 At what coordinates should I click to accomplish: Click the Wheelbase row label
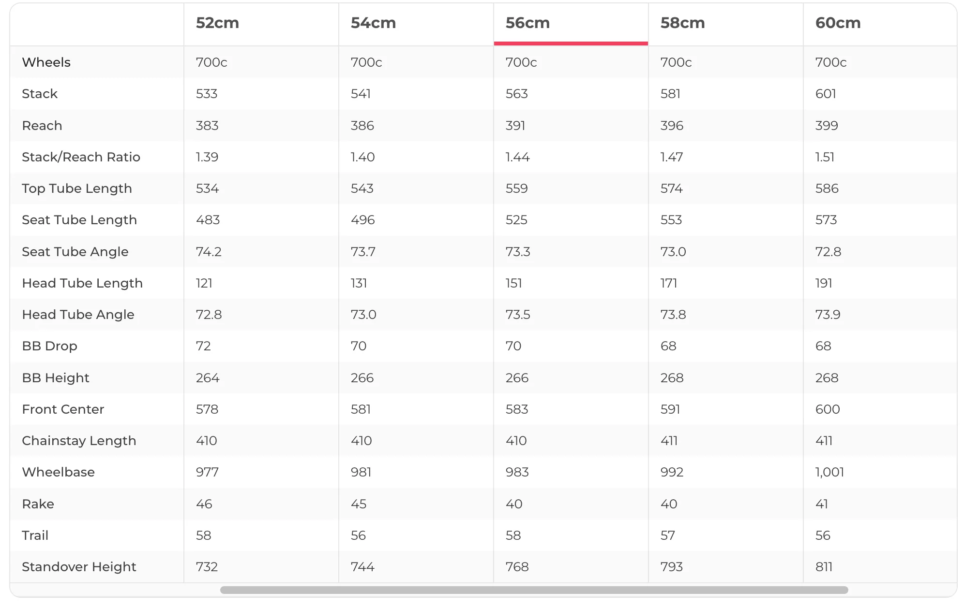(x=58, y=472)
